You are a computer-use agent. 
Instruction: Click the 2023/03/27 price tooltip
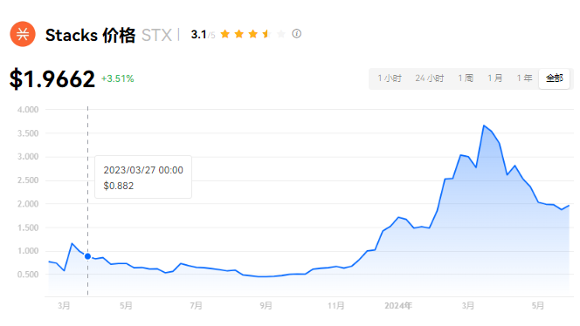143,177
